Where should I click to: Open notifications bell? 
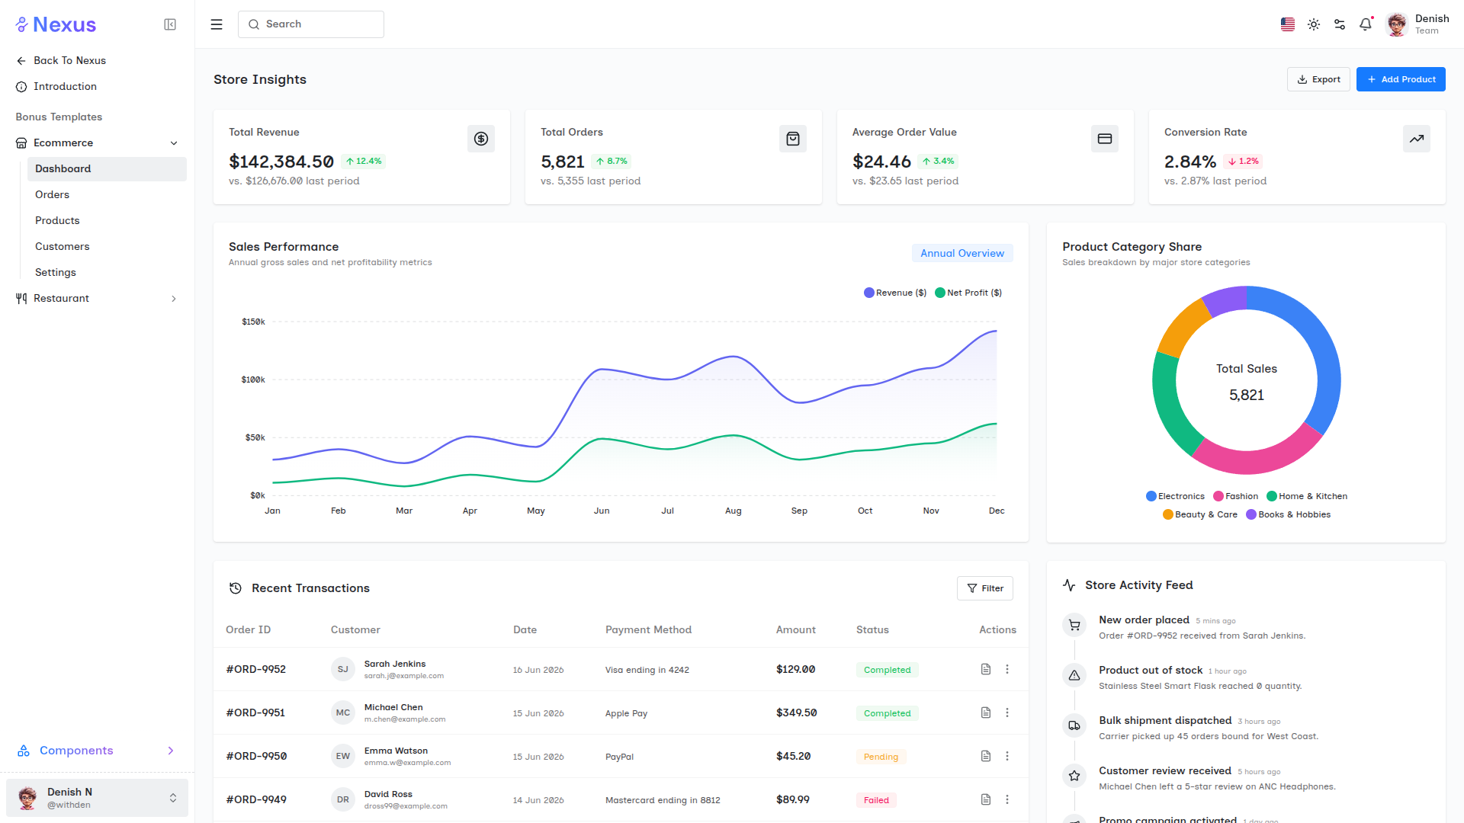[1366, 24]
